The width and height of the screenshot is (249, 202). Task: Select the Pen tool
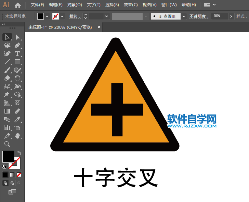tap(17, 46)
